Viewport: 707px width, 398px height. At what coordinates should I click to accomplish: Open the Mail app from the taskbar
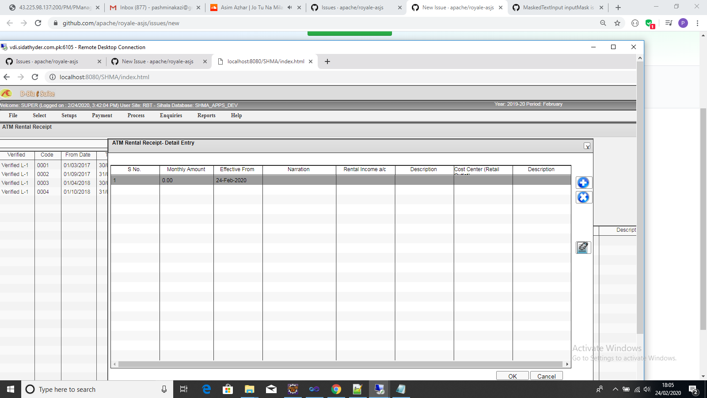[x=271, y=389]
